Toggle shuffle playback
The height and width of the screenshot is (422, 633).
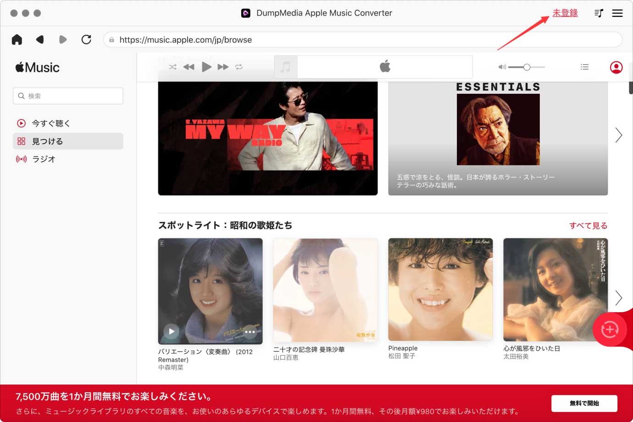(172, 67)
